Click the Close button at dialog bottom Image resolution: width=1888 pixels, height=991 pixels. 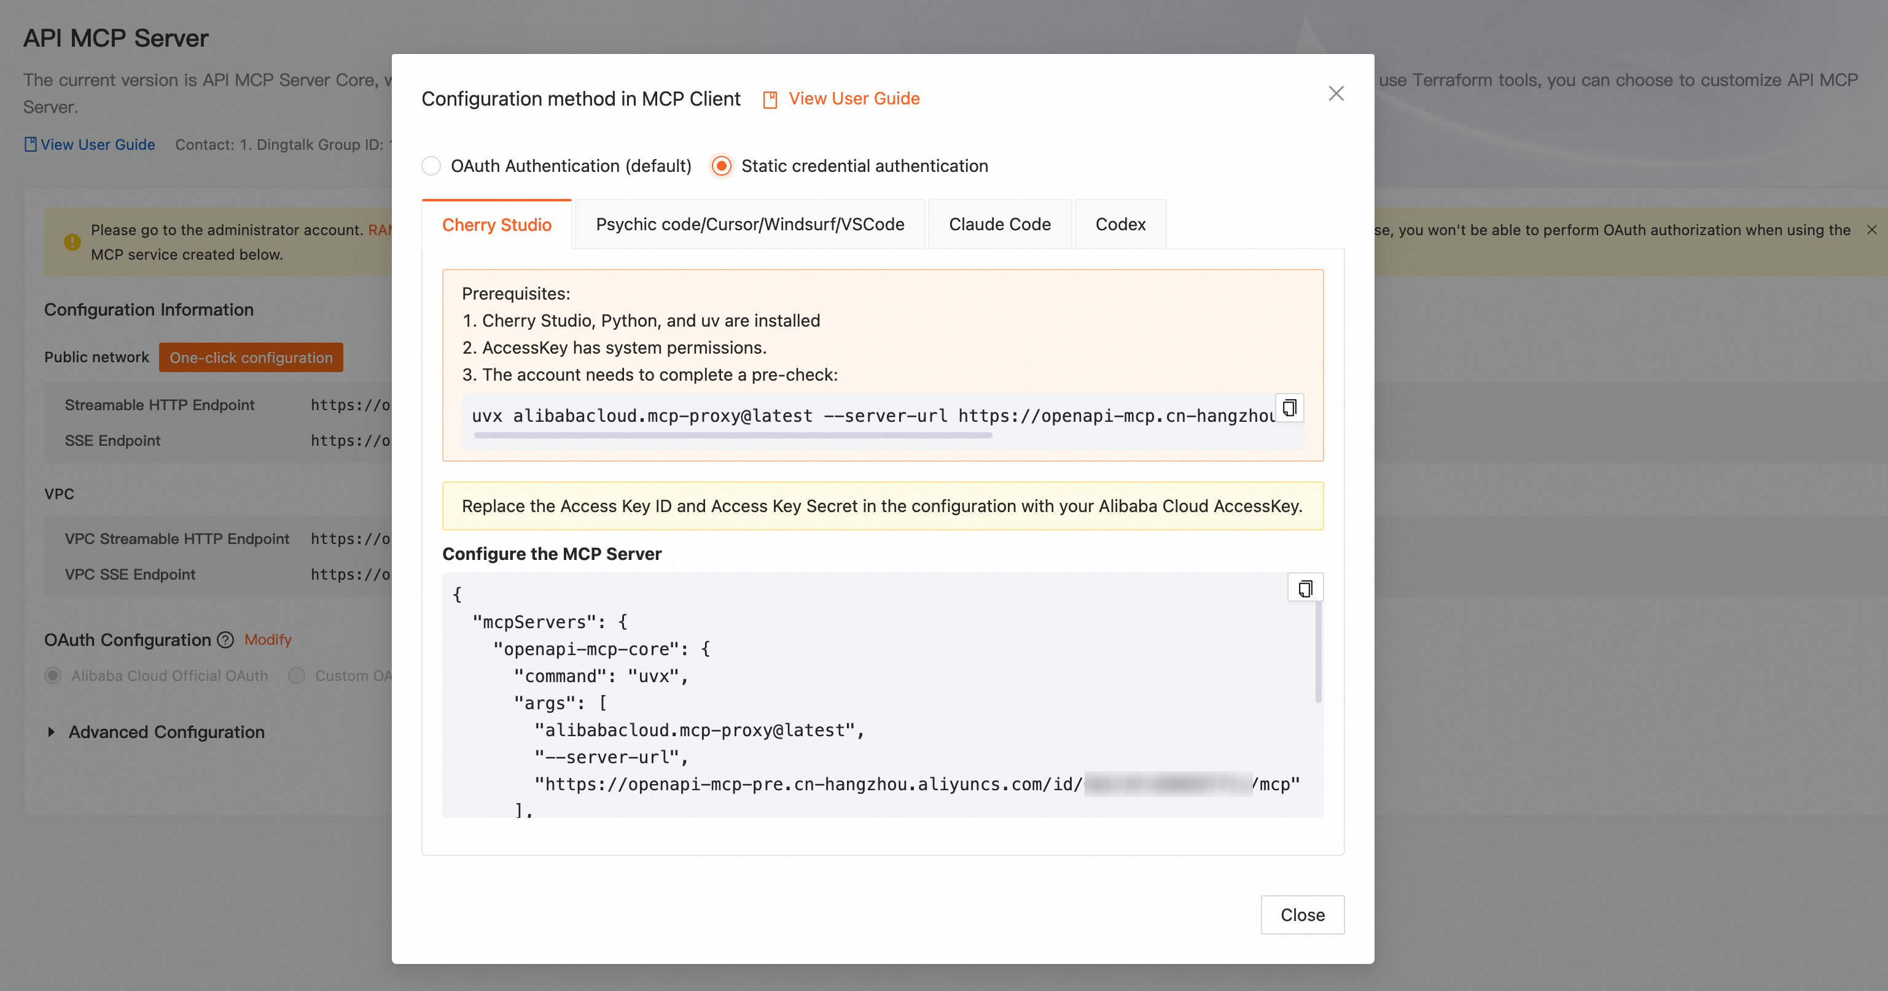click(1303, 915)
